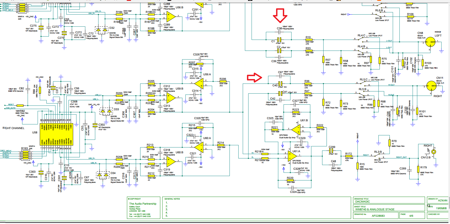450x224 pixels.
Task: Click the U58_L+ net label
Action: click(x=98, y=95)
